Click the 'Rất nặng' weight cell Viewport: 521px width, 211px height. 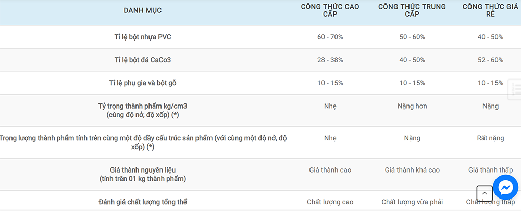click(x=490, y=138)
